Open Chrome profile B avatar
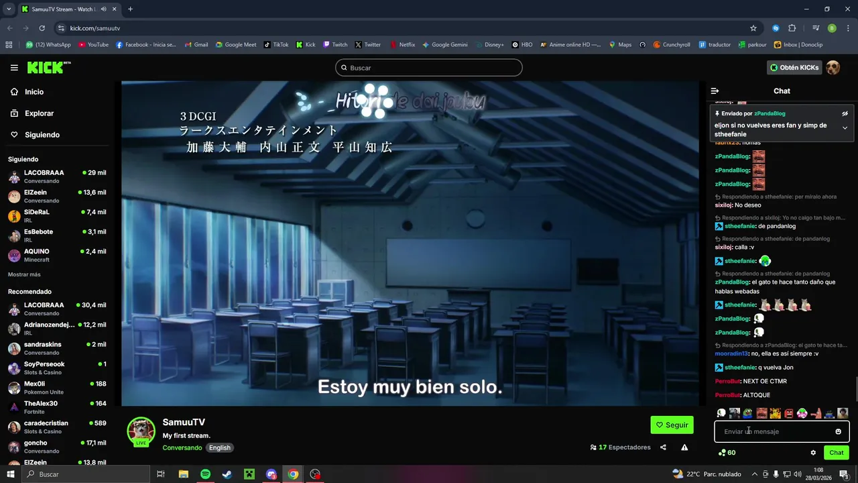858x483 pixels. [832, 28]
